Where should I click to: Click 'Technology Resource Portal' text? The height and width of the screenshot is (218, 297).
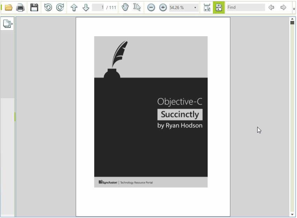[x=136, y=182]
